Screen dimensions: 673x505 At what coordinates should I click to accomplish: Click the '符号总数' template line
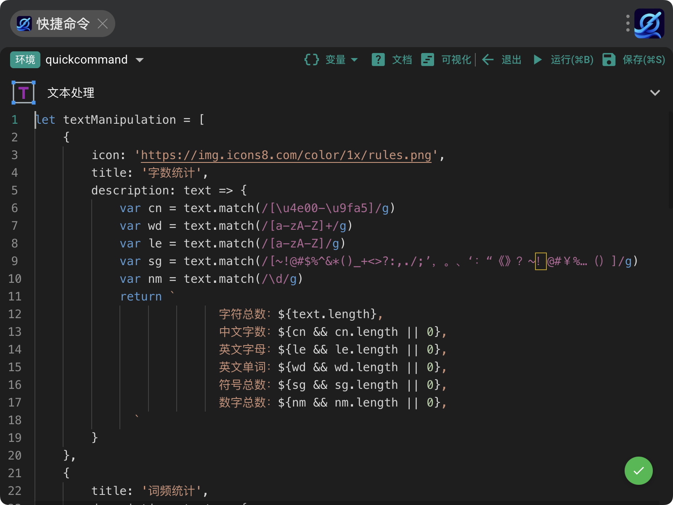pos(333,385)
